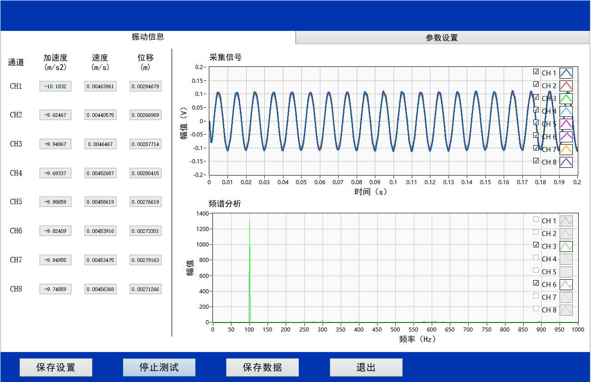591x382 pixels.
Task: Uncheck CH 4 checkbox in 采集信号 legend
Action: 536,110
